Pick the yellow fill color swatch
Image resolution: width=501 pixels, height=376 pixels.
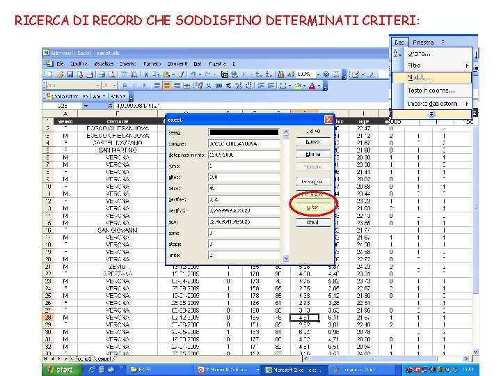point(298,86)
